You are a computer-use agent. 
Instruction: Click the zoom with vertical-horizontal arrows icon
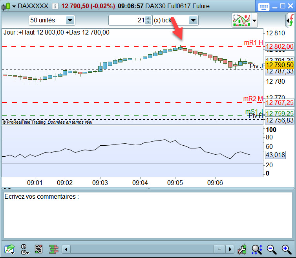[257, 249]
